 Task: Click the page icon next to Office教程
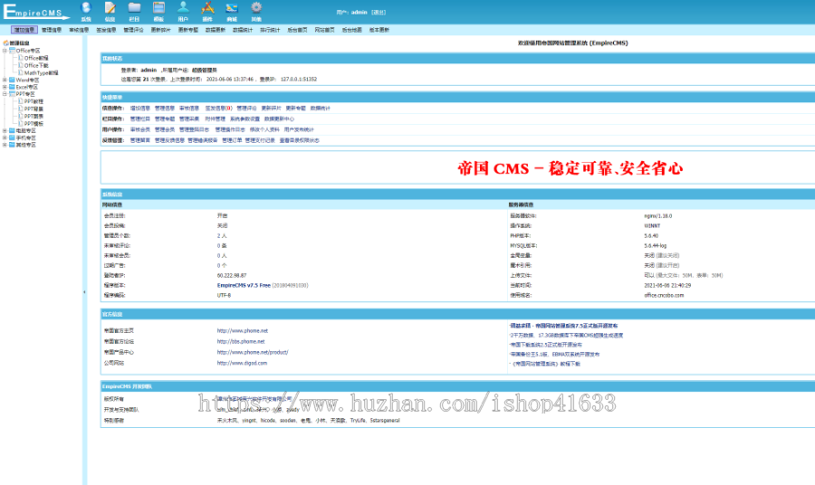click(x=21, y=58)
